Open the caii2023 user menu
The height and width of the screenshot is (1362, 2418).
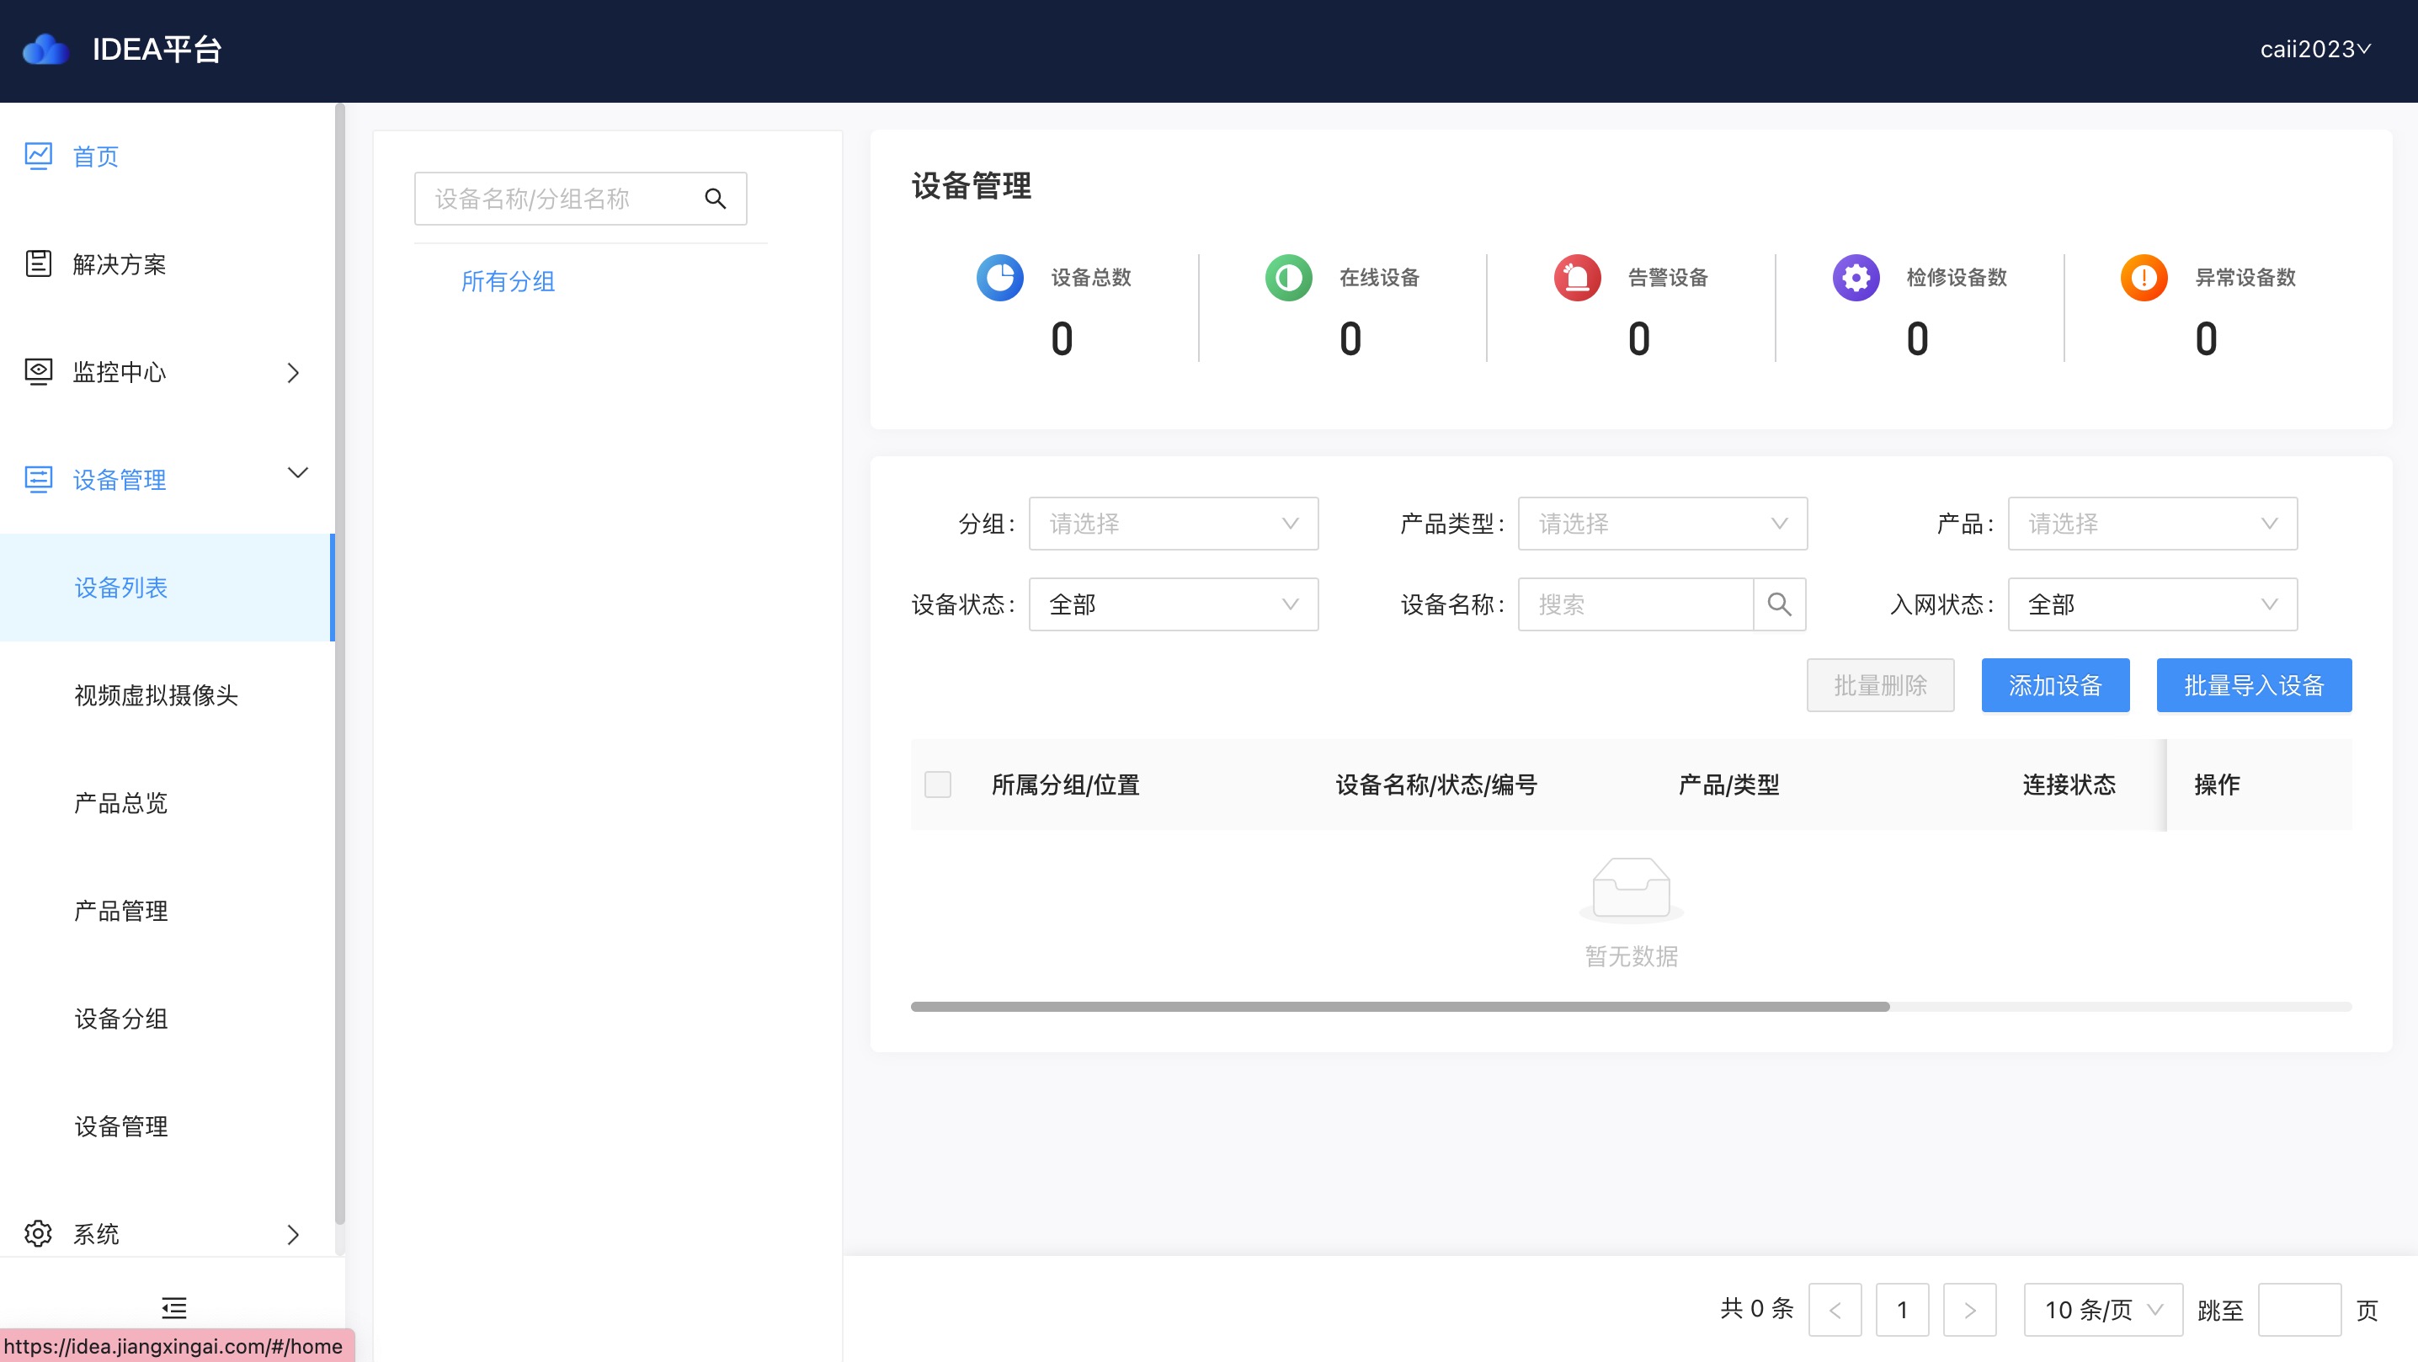2314,49
